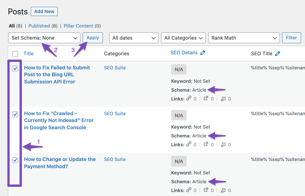Screen dimensions: 305x196
Task: Click the pencil icon beside SEO Title
Action: point(278,53)
